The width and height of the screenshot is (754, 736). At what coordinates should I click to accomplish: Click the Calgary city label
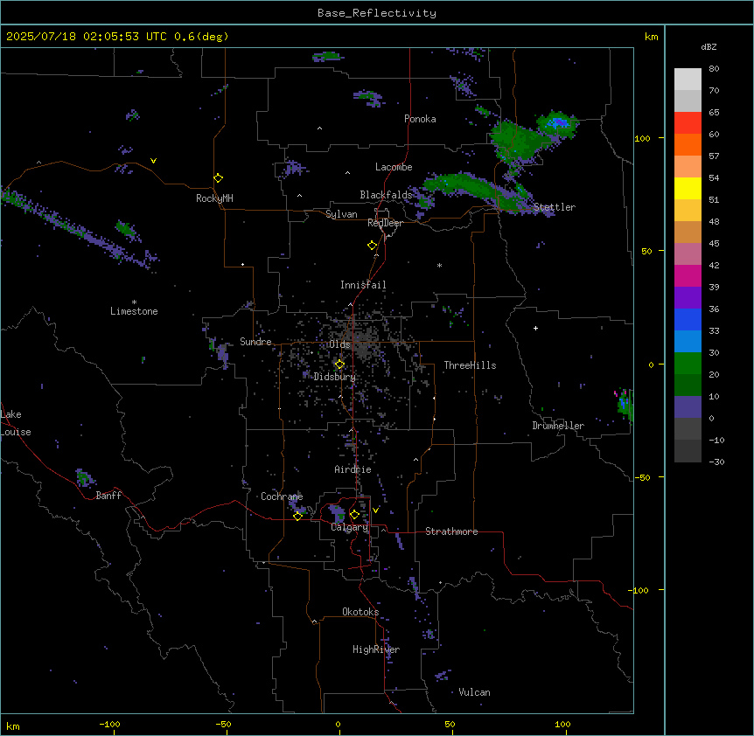tap(350, 527)
